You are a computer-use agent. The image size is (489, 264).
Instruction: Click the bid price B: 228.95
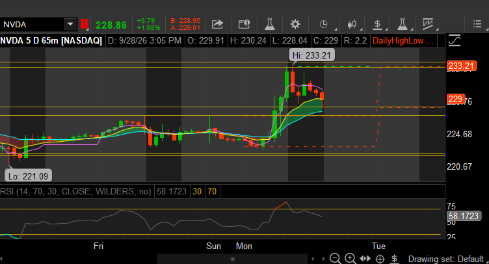[x=185, y=21]
